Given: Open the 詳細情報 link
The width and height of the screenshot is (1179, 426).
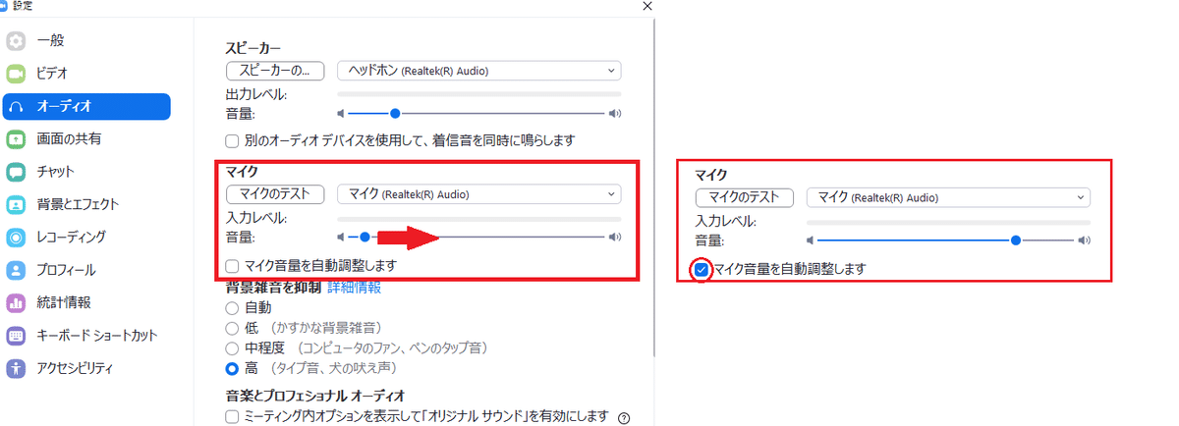Looking at the screenshot, I should (354, 288).
